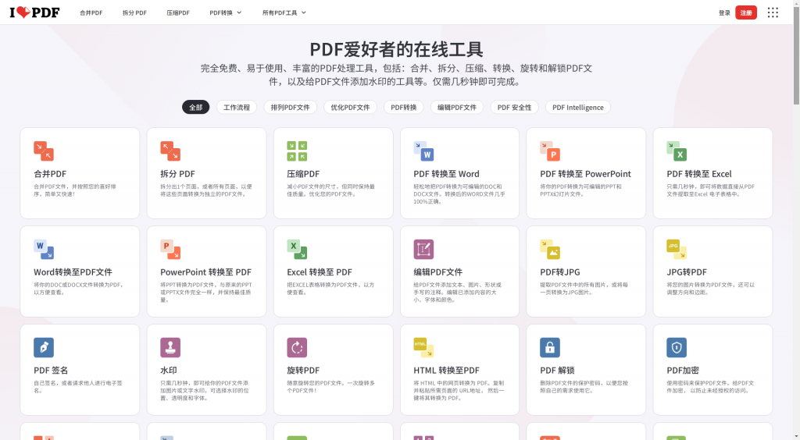The image size is (800, 440).
Task: Expand the 所有PDF工具 dropdown menu
Action: pos(284,12)
